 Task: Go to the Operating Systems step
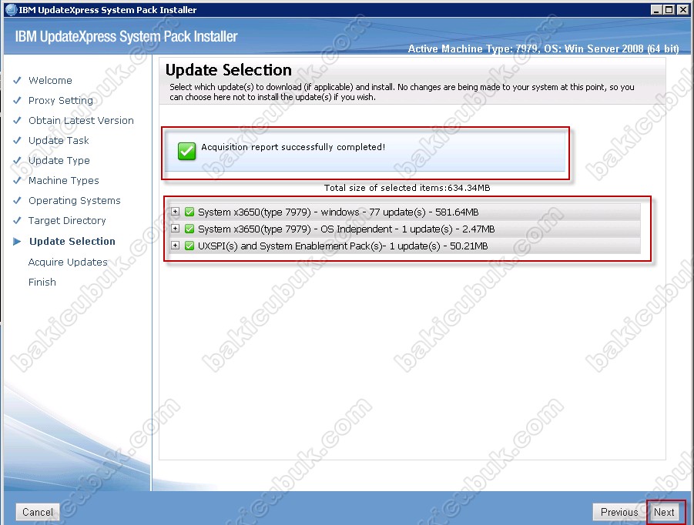click(x=75, y=200)
